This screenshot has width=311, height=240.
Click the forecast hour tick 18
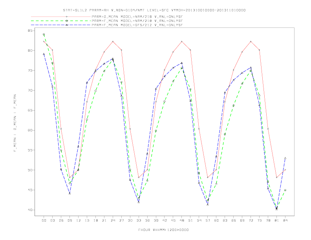pyautogui.click(x=95, y=220)
